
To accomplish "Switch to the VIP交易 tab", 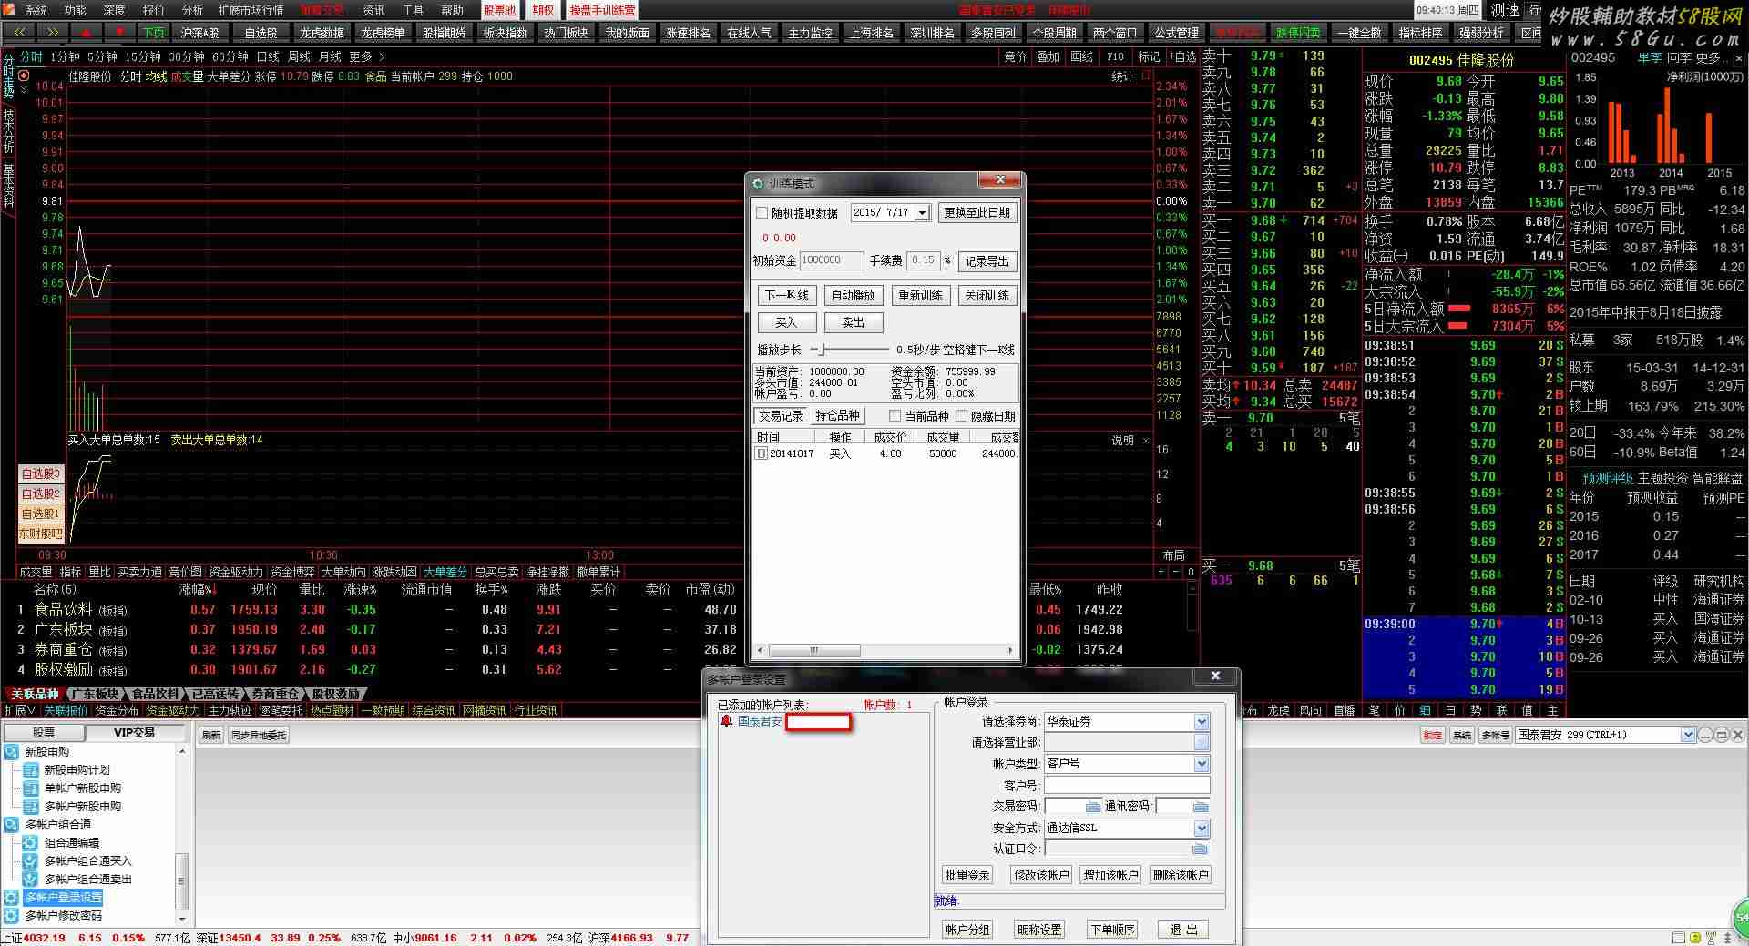I will [135, 733].
